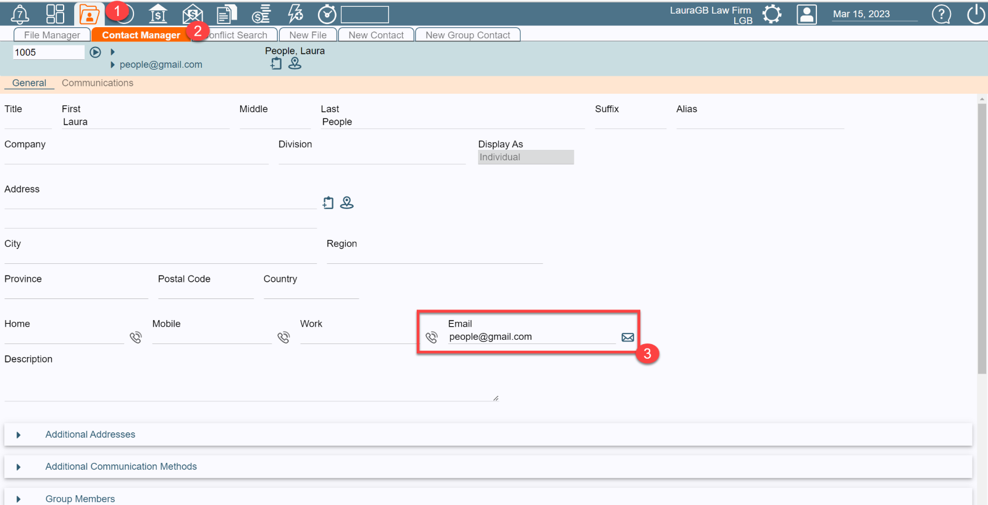Click the copy address icon under People, Laura

pos(276,64)
